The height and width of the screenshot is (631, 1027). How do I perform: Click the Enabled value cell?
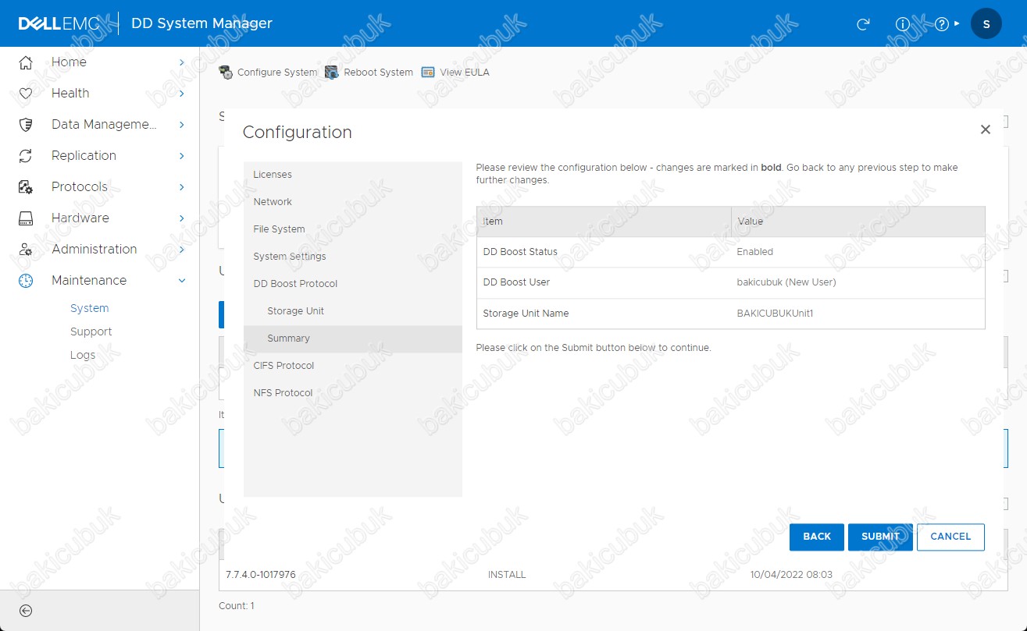click(x=858, y=252)
